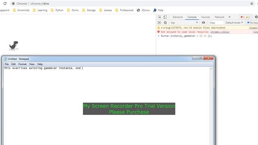Open the Notepad File menu
The image size is (258, 145).
click(x=6, y=64)
